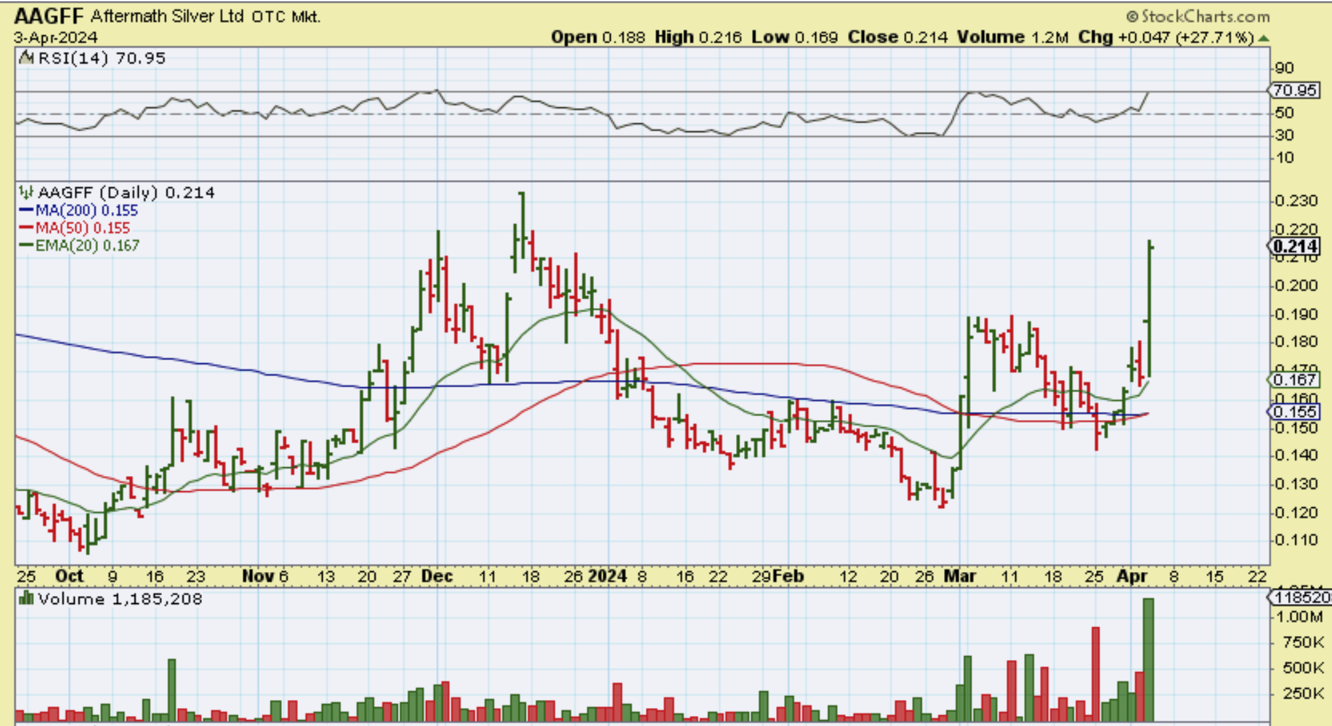Viewport: 1332px width, 726px height.
Task: Click the green up arrow after Chg percentage
Action: click(x=1264, y=38)
